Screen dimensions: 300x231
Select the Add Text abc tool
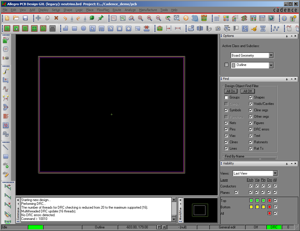pos(6,165)
